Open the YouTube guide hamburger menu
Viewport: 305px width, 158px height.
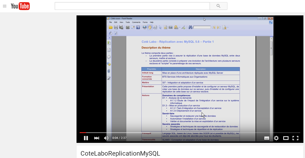[x=5, y=6]
